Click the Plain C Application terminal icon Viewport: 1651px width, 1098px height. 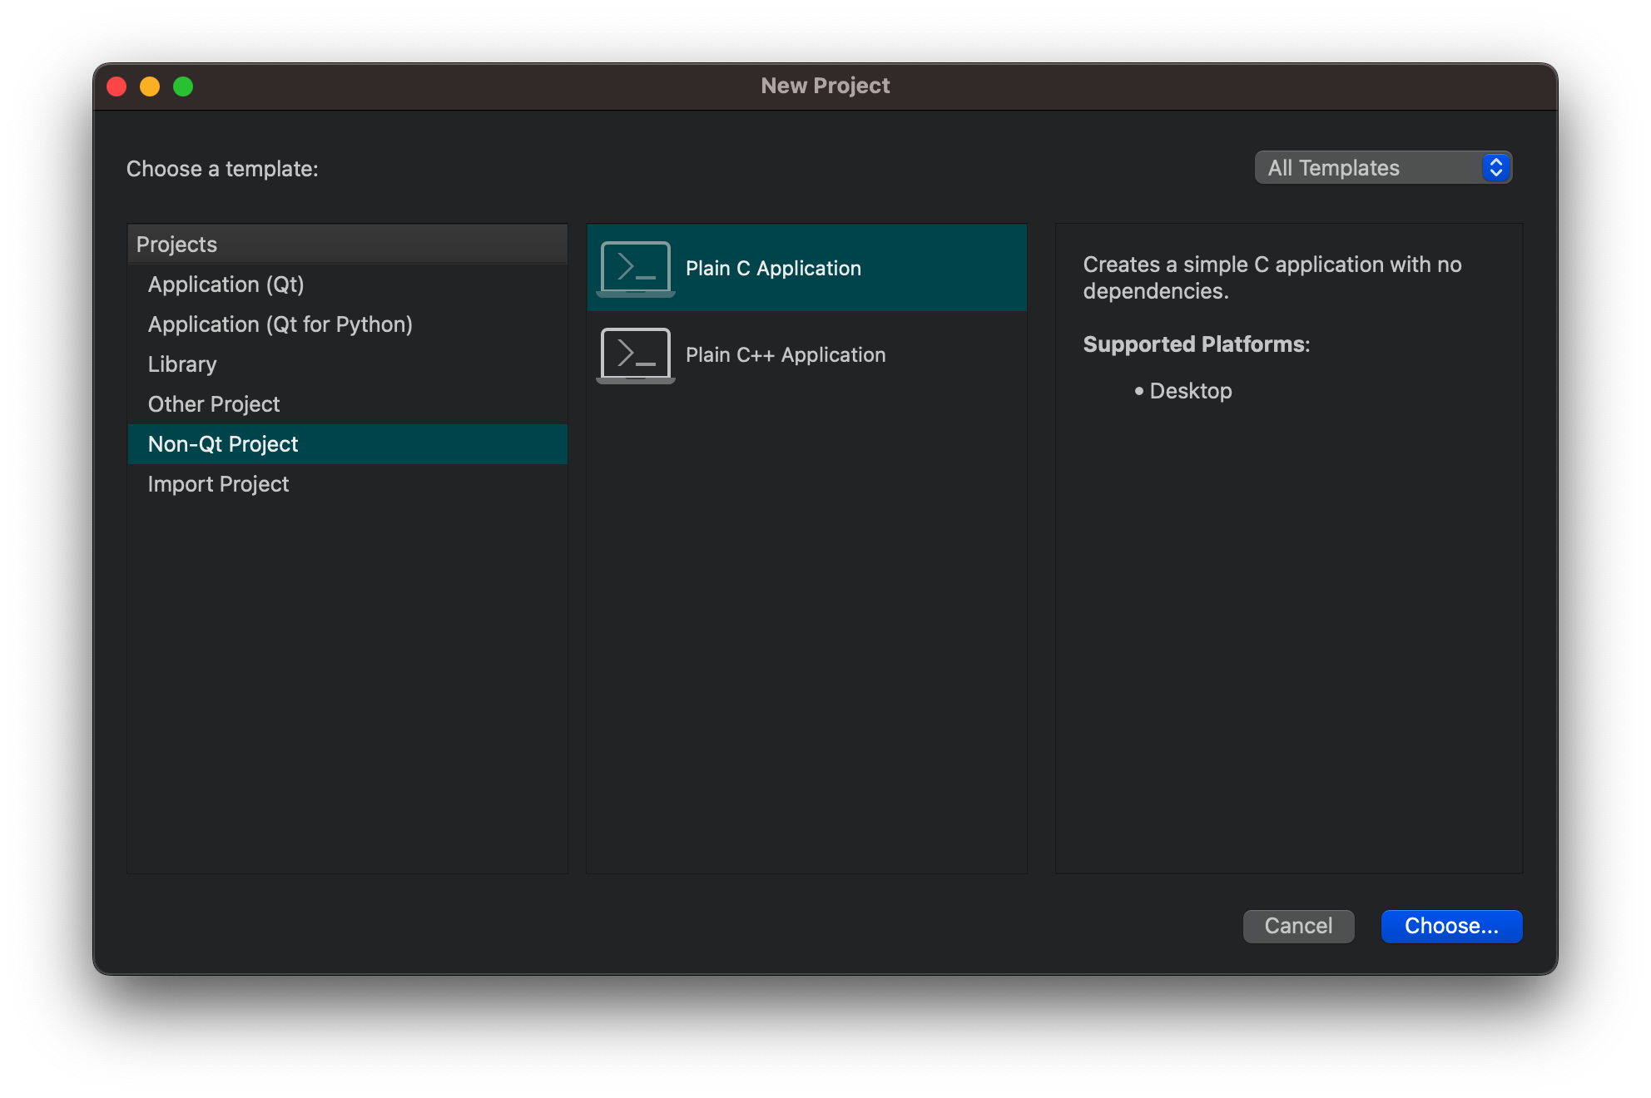click(635, 267)
